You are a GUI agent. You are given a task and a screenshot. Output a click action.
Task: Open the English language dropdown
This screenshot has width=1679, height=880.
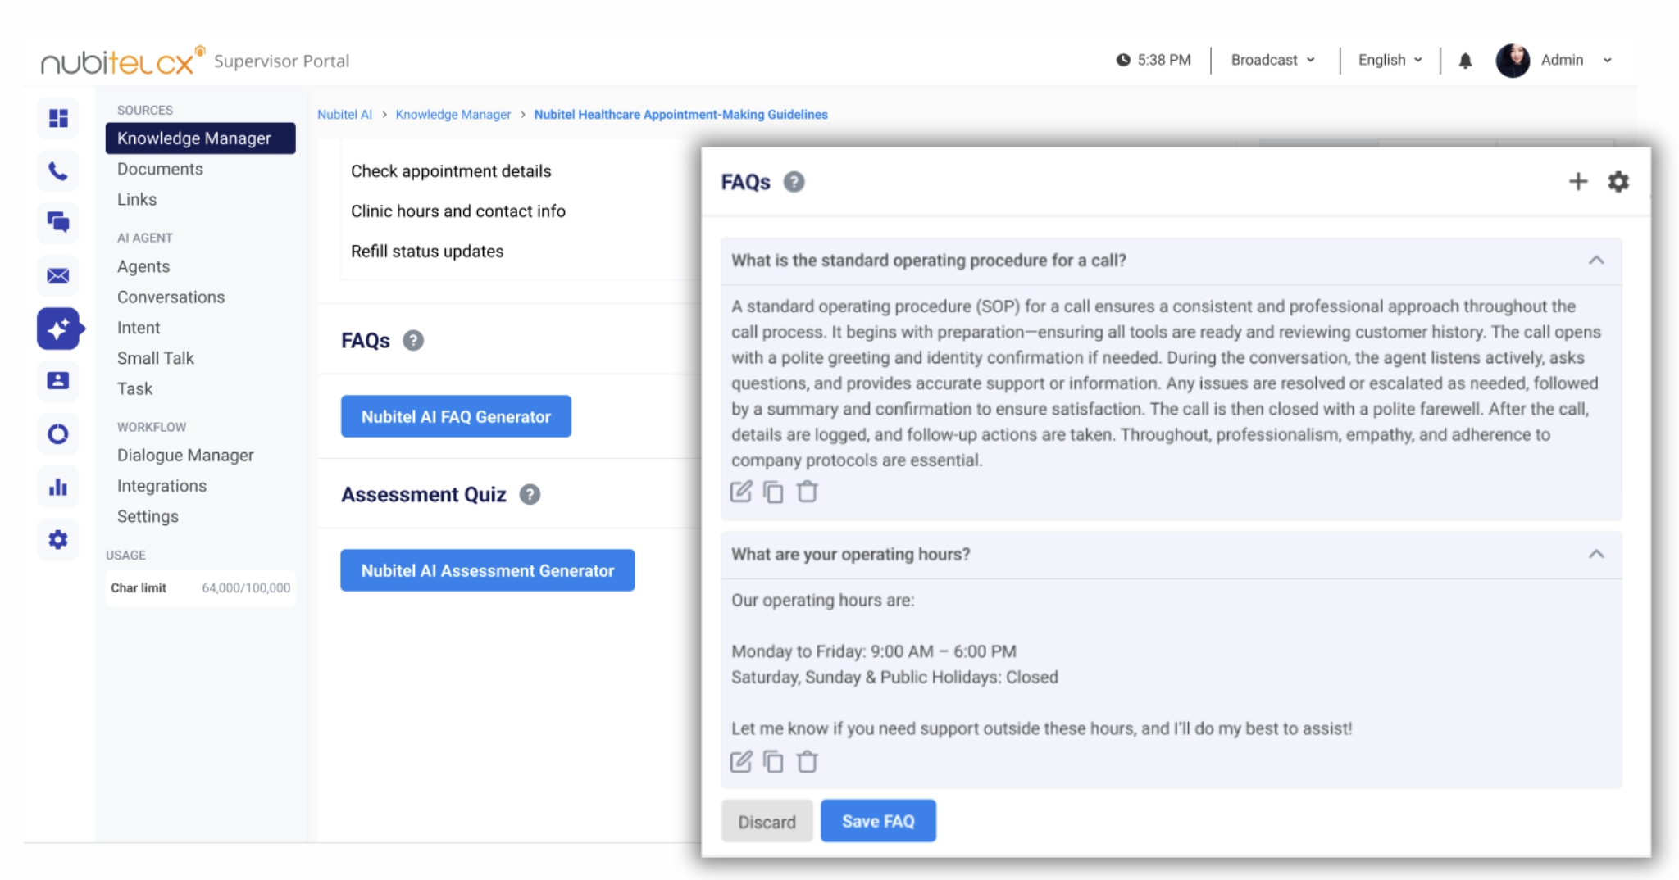(1390, 61)
